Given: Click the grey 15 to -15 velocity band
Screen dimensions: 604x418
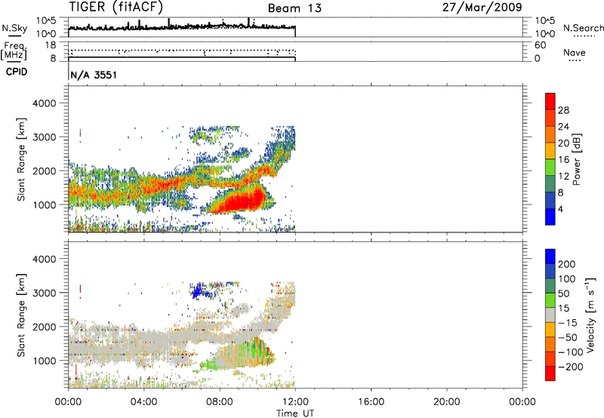Looking at the screenshot, I should 550,315.
